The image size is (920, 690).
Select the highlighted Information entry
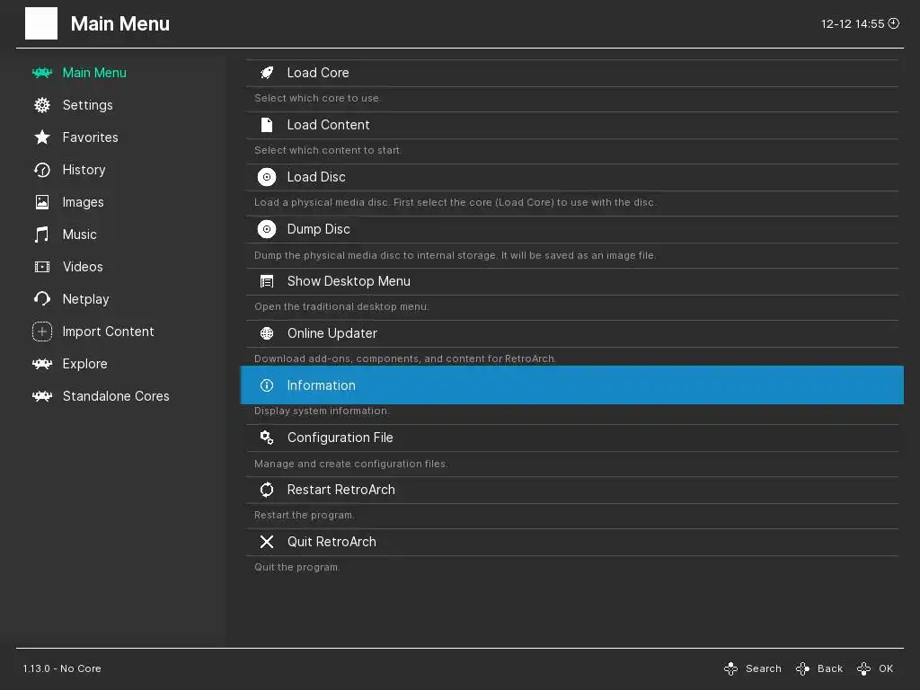point(321,385)
